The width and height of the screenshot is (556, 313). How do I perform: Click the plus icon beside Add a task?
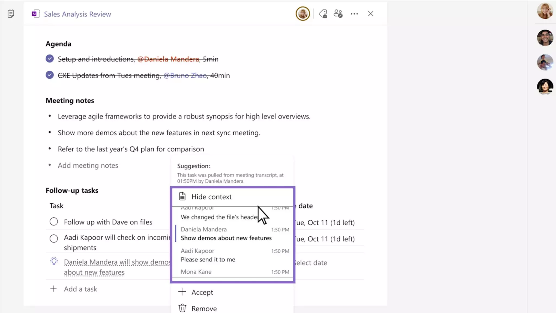(x=53, y=289)
